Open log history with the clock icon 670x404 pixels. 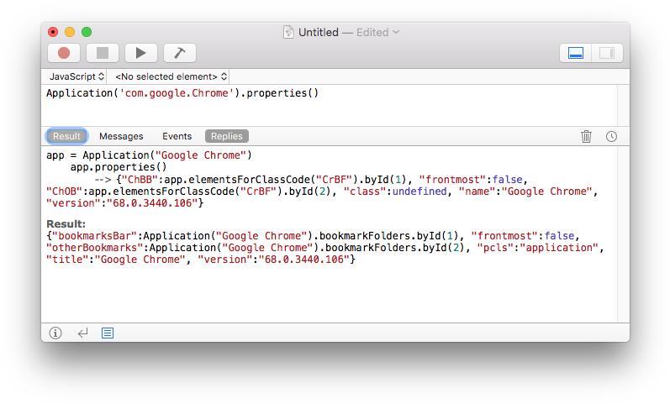pyautogui.click(x=611, y=136)
